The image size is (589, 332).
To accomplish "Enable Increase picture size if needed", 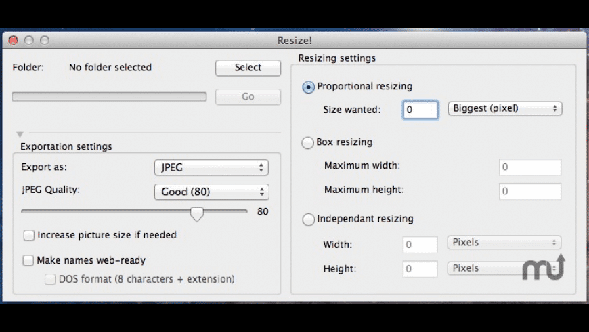I will (29, 236).
